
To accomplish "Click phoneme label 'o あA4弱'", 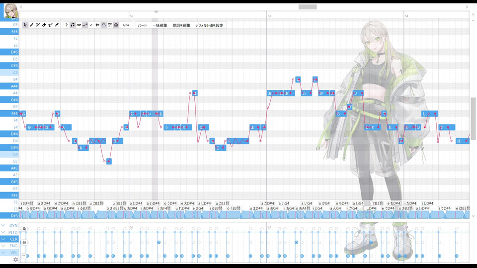I will [x=303, y=208].
